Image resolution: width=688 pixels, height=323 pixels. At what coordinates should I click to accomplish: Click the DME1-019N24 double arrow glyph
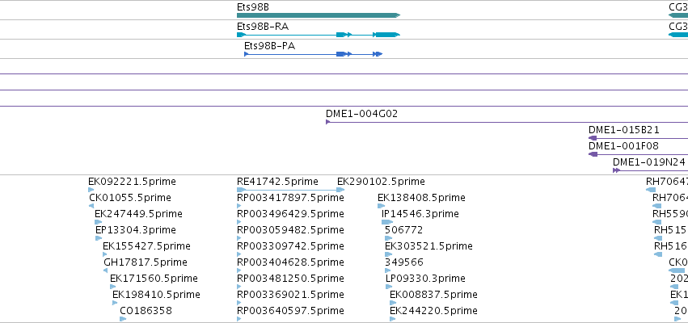point(616,170)
